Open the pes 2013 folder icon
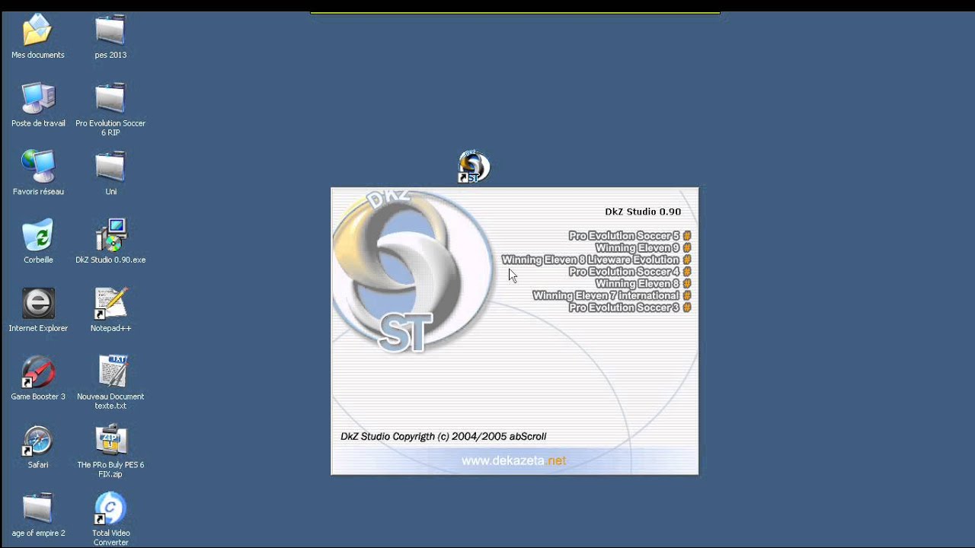The width and height of the screenshot is (975, 548). (110, 31)
